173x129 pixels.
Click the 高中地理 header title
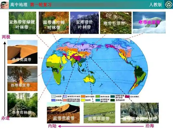pyautogui.click(x=19, y=5)
